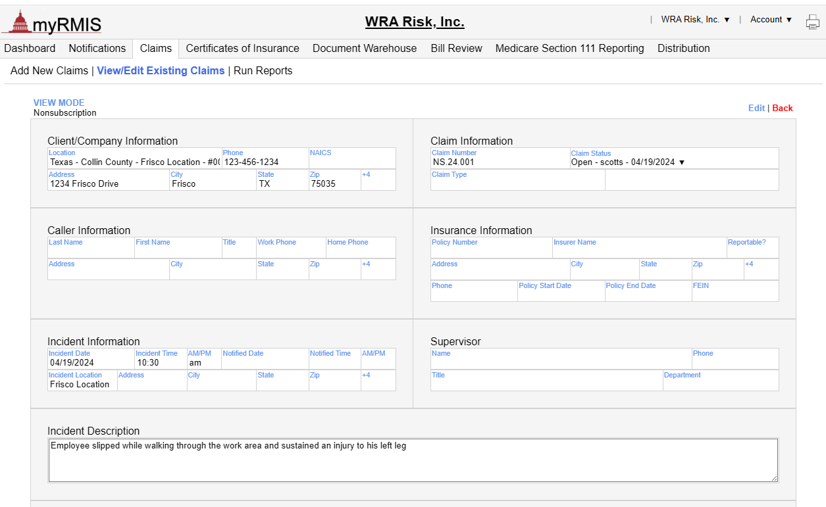Click the FEIN field
Image resolution: width=826 pixels, height=507 pixels.
735,291
